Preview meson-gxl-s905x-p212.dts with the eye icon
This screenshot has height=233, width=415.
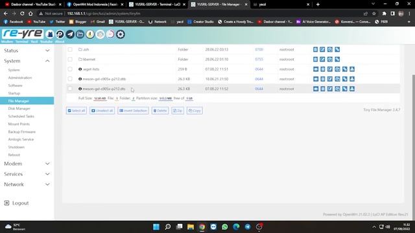pos(316,89)
